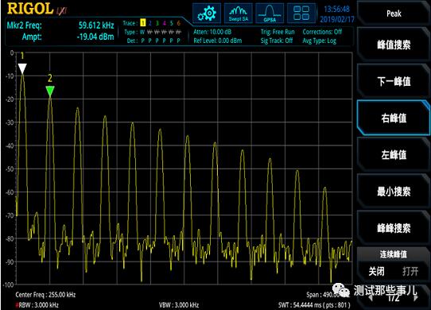Run peak-to-peak search 峰峰搜索
Image resolution: width=431 pixels, height=310 pixels.
394,228
